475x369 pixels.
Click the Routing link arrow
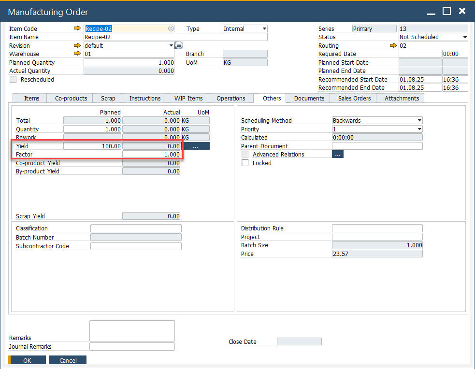(x=393, y=45)
